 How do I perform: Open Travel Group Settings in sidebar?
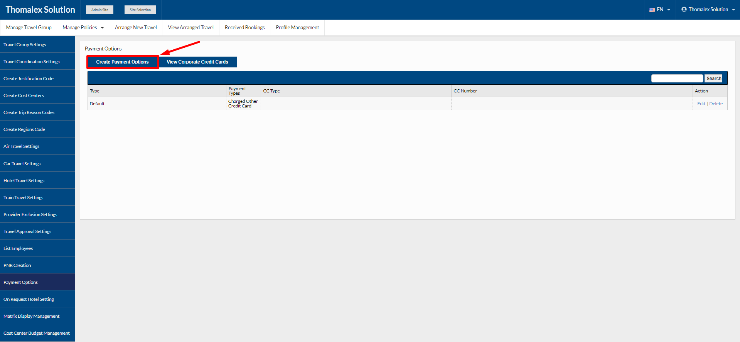pyautogui.click(x=37, y=45)
